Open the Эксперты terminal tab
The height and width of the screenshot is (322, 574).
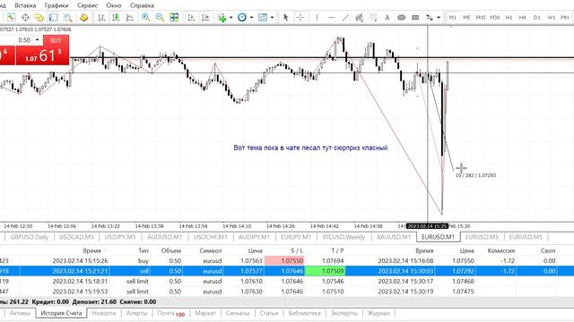click(x=344, y=313)
